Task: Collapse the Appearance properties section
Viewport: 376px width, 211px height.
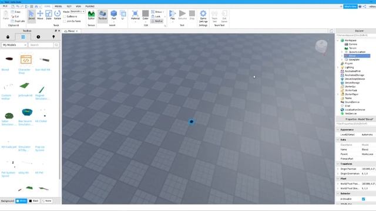Action: [338, 130]
